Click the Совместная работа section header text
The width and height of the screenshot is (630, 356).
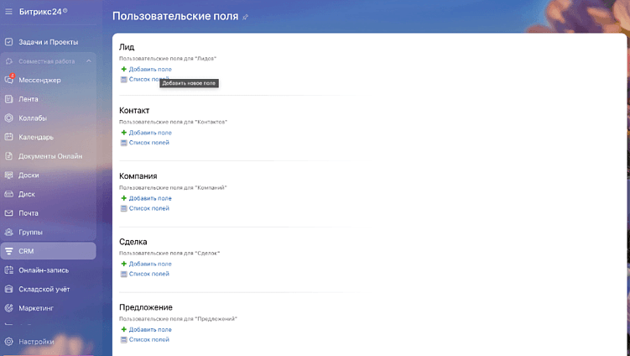pyautogui.click(x=47, y=61)
